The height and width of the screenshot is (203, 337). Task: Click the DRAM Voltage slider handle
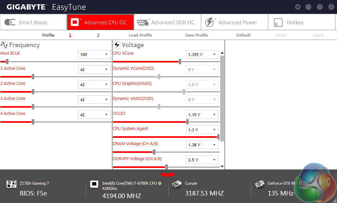pos(154,152)
